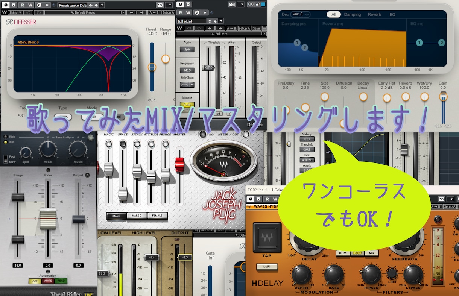Click the IN meter button on JJP plugin

coord(203,134)
